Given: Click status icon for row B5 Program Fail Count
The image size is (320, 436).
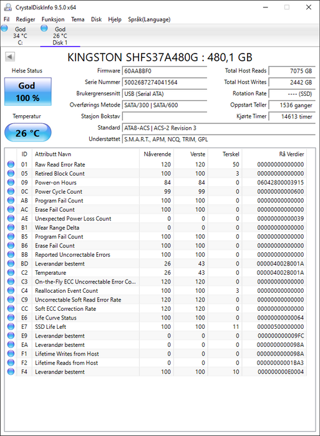Looking at the screenshot, I should tap(11, 236).
